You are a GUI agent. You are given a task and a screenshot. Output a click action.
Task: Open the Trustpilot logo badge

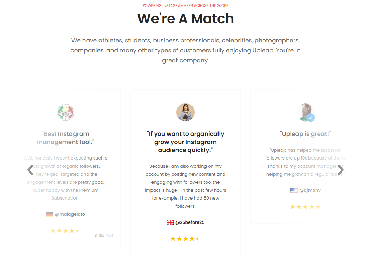(104, 235)
